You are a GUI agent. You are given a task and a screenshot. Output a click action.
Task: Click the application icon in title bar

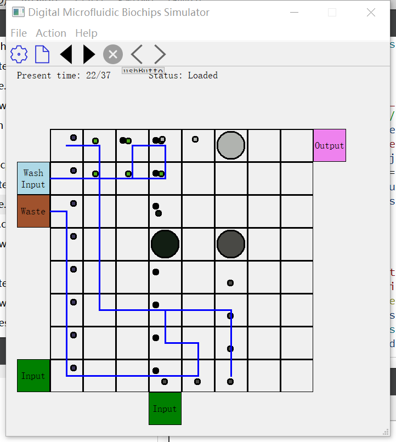pyautogui.click(x=18, y=13)
